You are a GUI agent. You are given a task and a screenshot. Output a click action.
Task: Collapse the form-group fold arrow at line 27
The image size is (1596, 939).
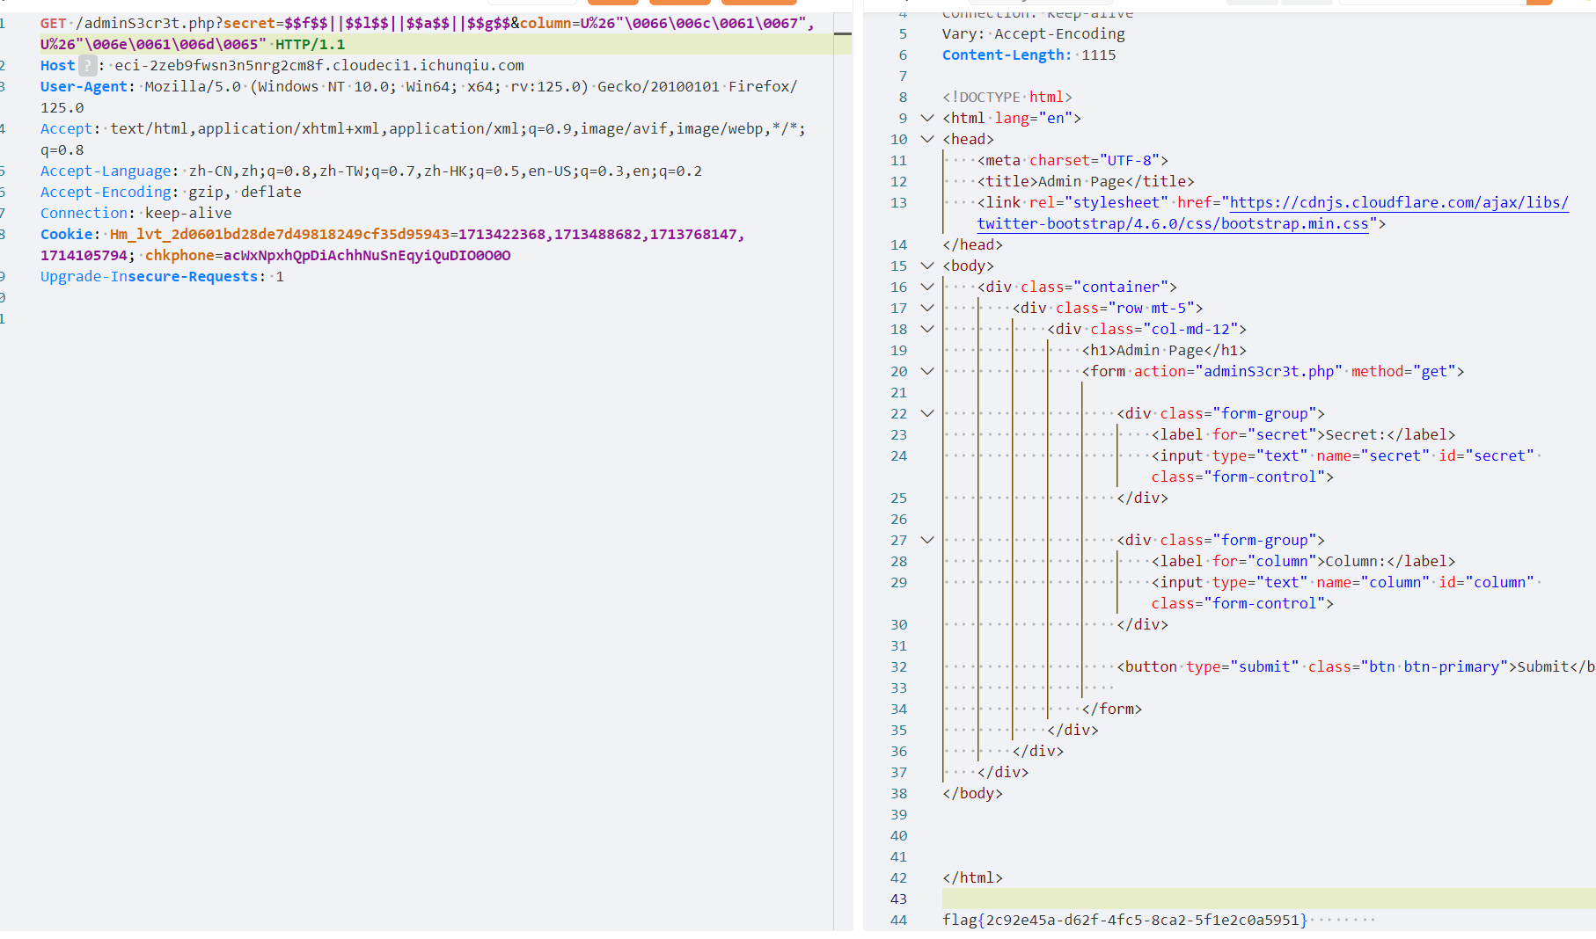(x=926, y=540)
